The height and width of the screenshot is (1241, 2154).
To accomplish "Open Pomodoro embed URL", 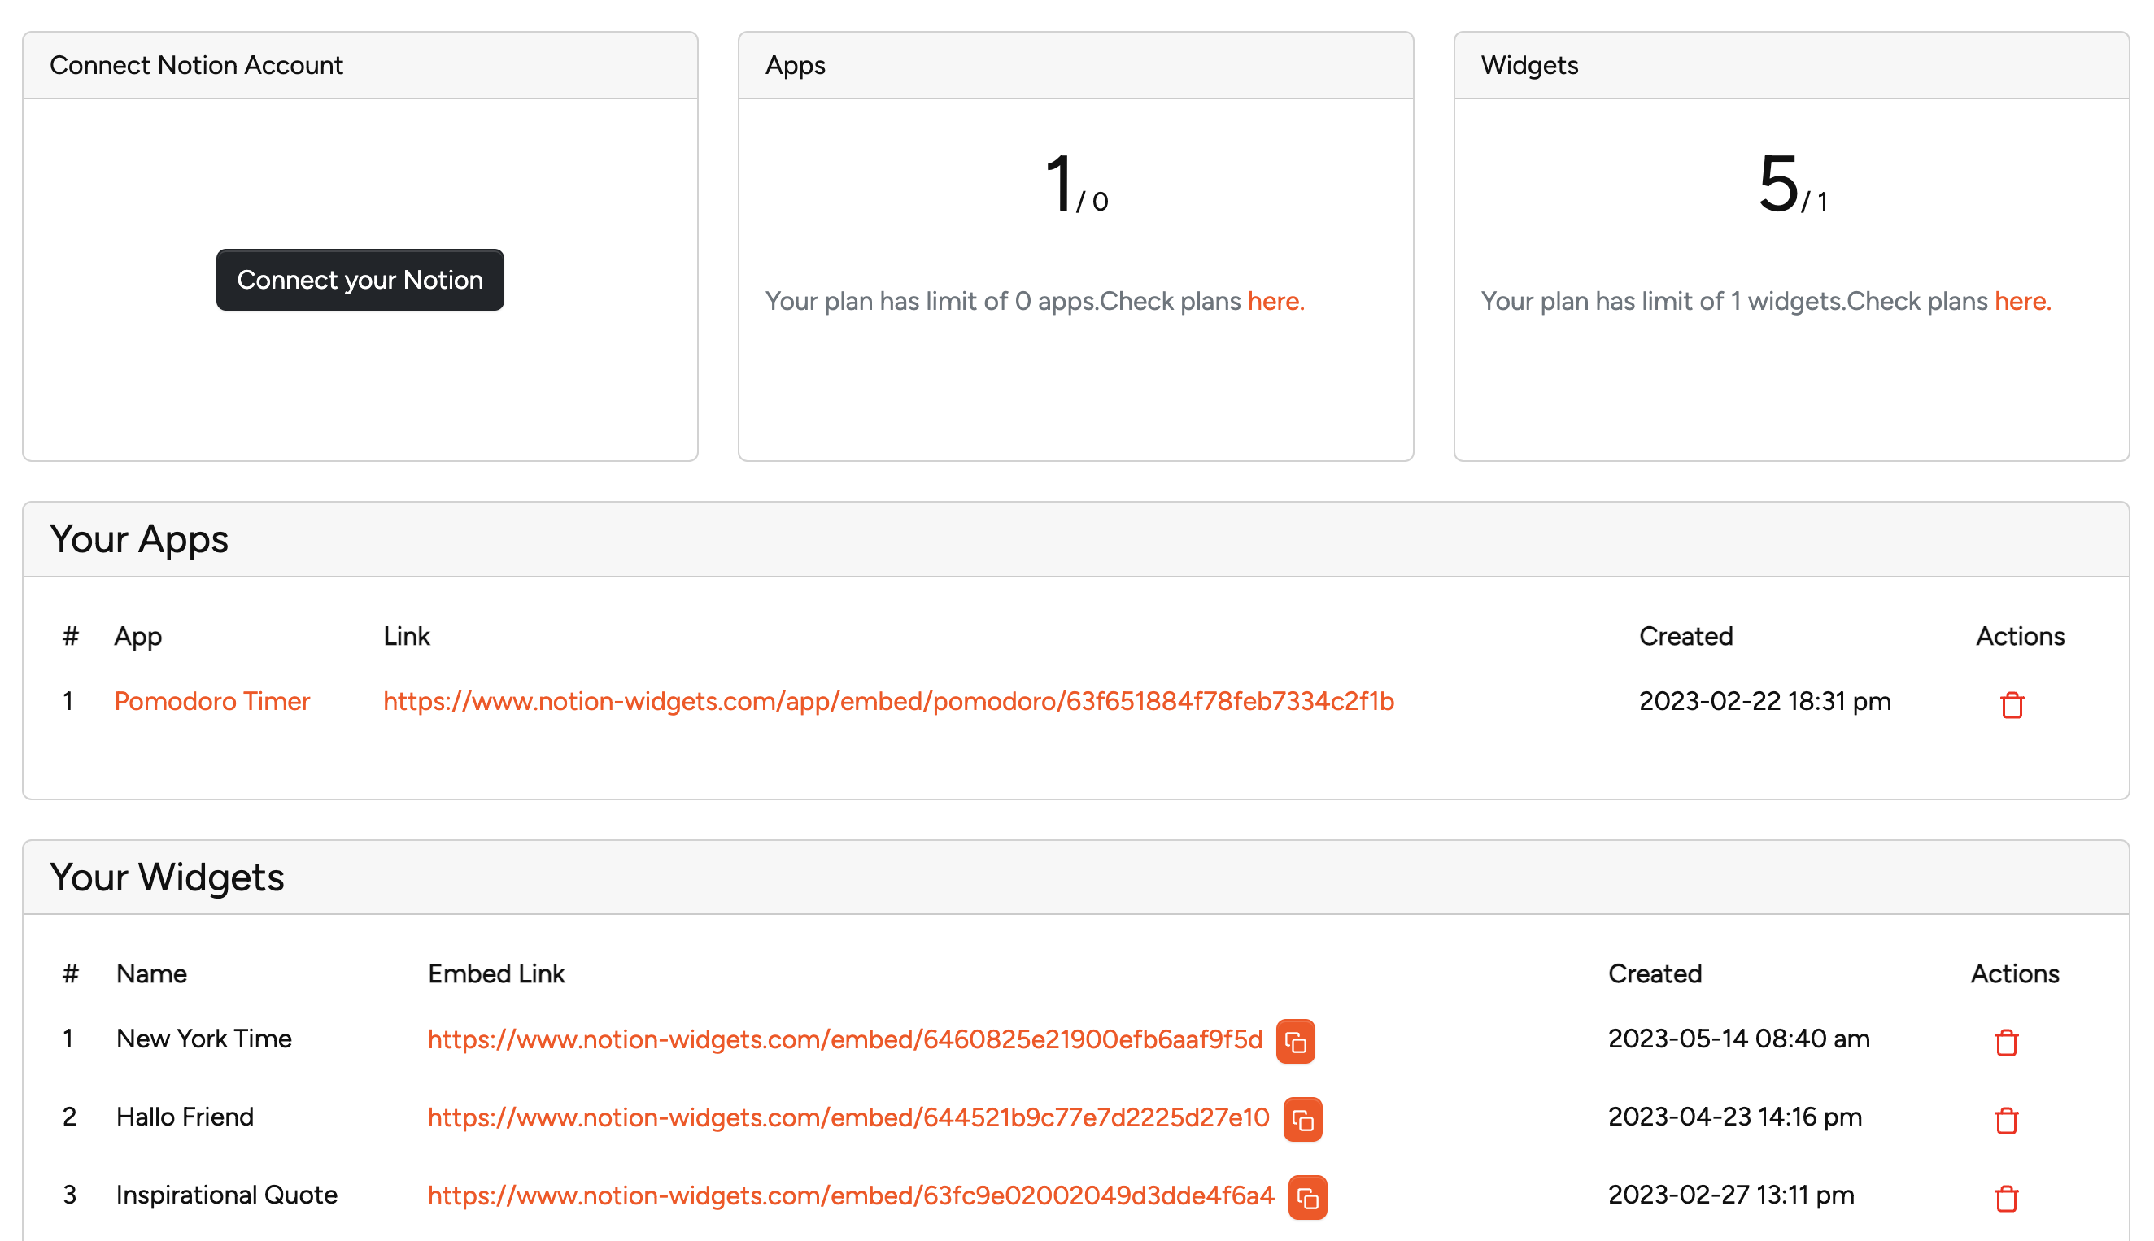I will tap(888, 701).
